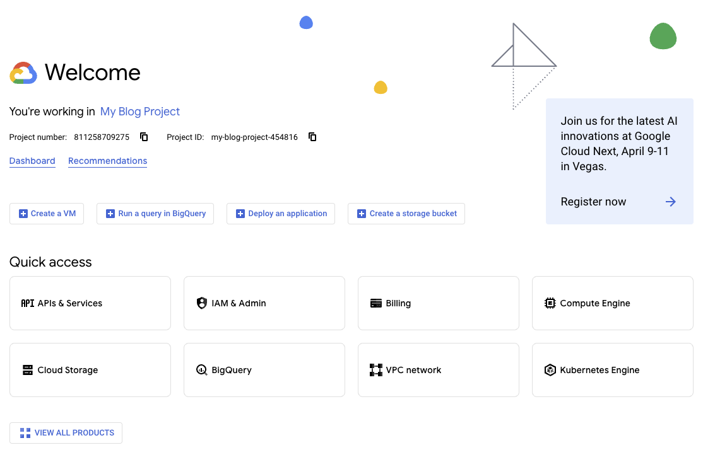This screenshot has height=450, width=703.
Task: Click the plus icon on Deploy an application
Action: coord(240,214)
